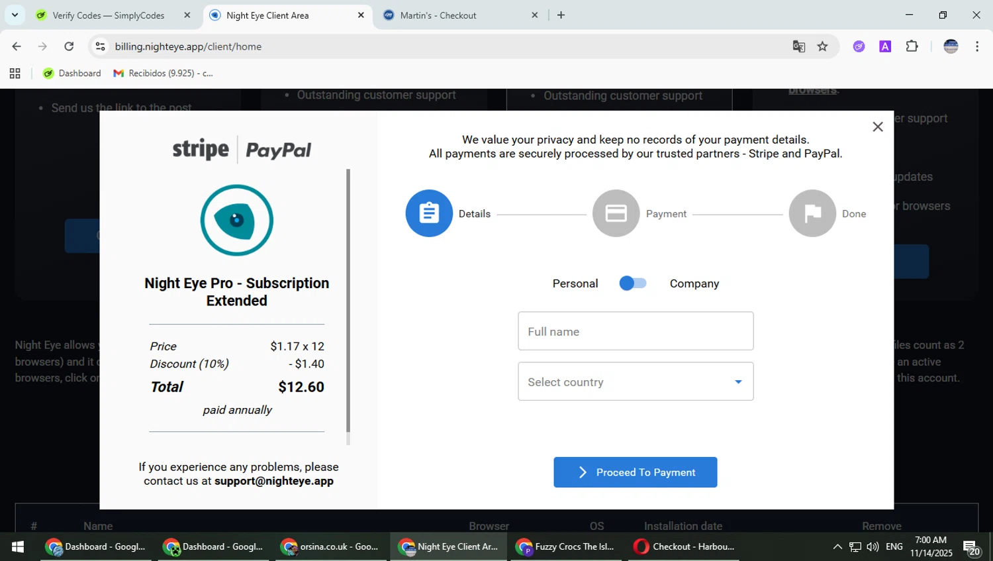
Task: Open the Select country dropdown
Action: (636, 382)
